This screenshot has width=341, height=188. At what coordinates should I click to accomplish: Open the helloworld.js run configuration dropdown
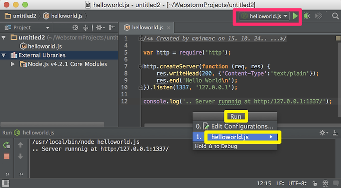coord(264,16)
